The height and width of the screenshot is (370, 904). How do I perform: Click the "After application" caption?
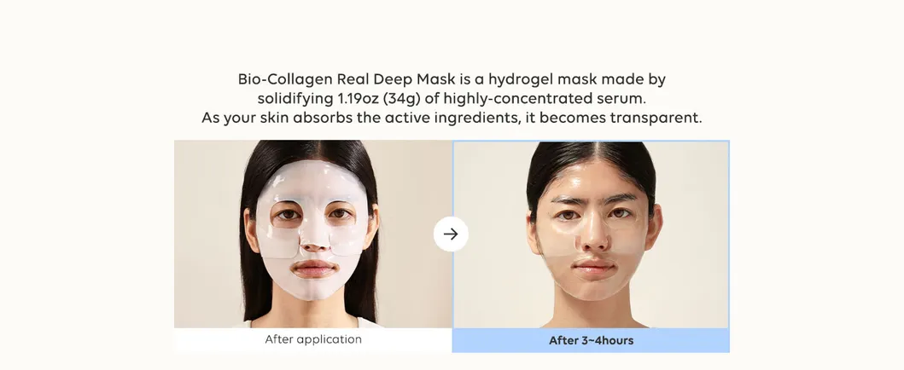[313, 339]
